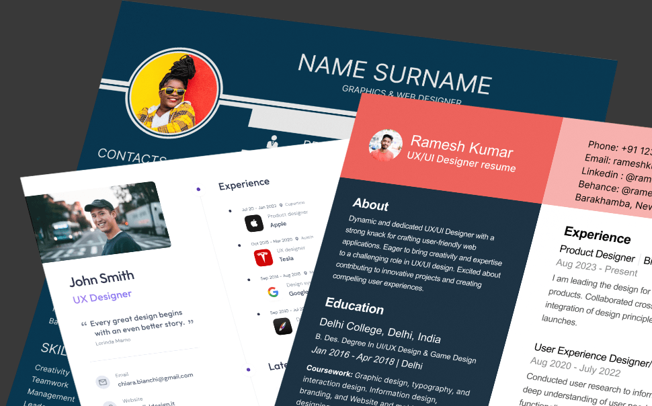Click the Google logo icon
The height and width of the screenshot is (406, 652).
tap(273, 292)
